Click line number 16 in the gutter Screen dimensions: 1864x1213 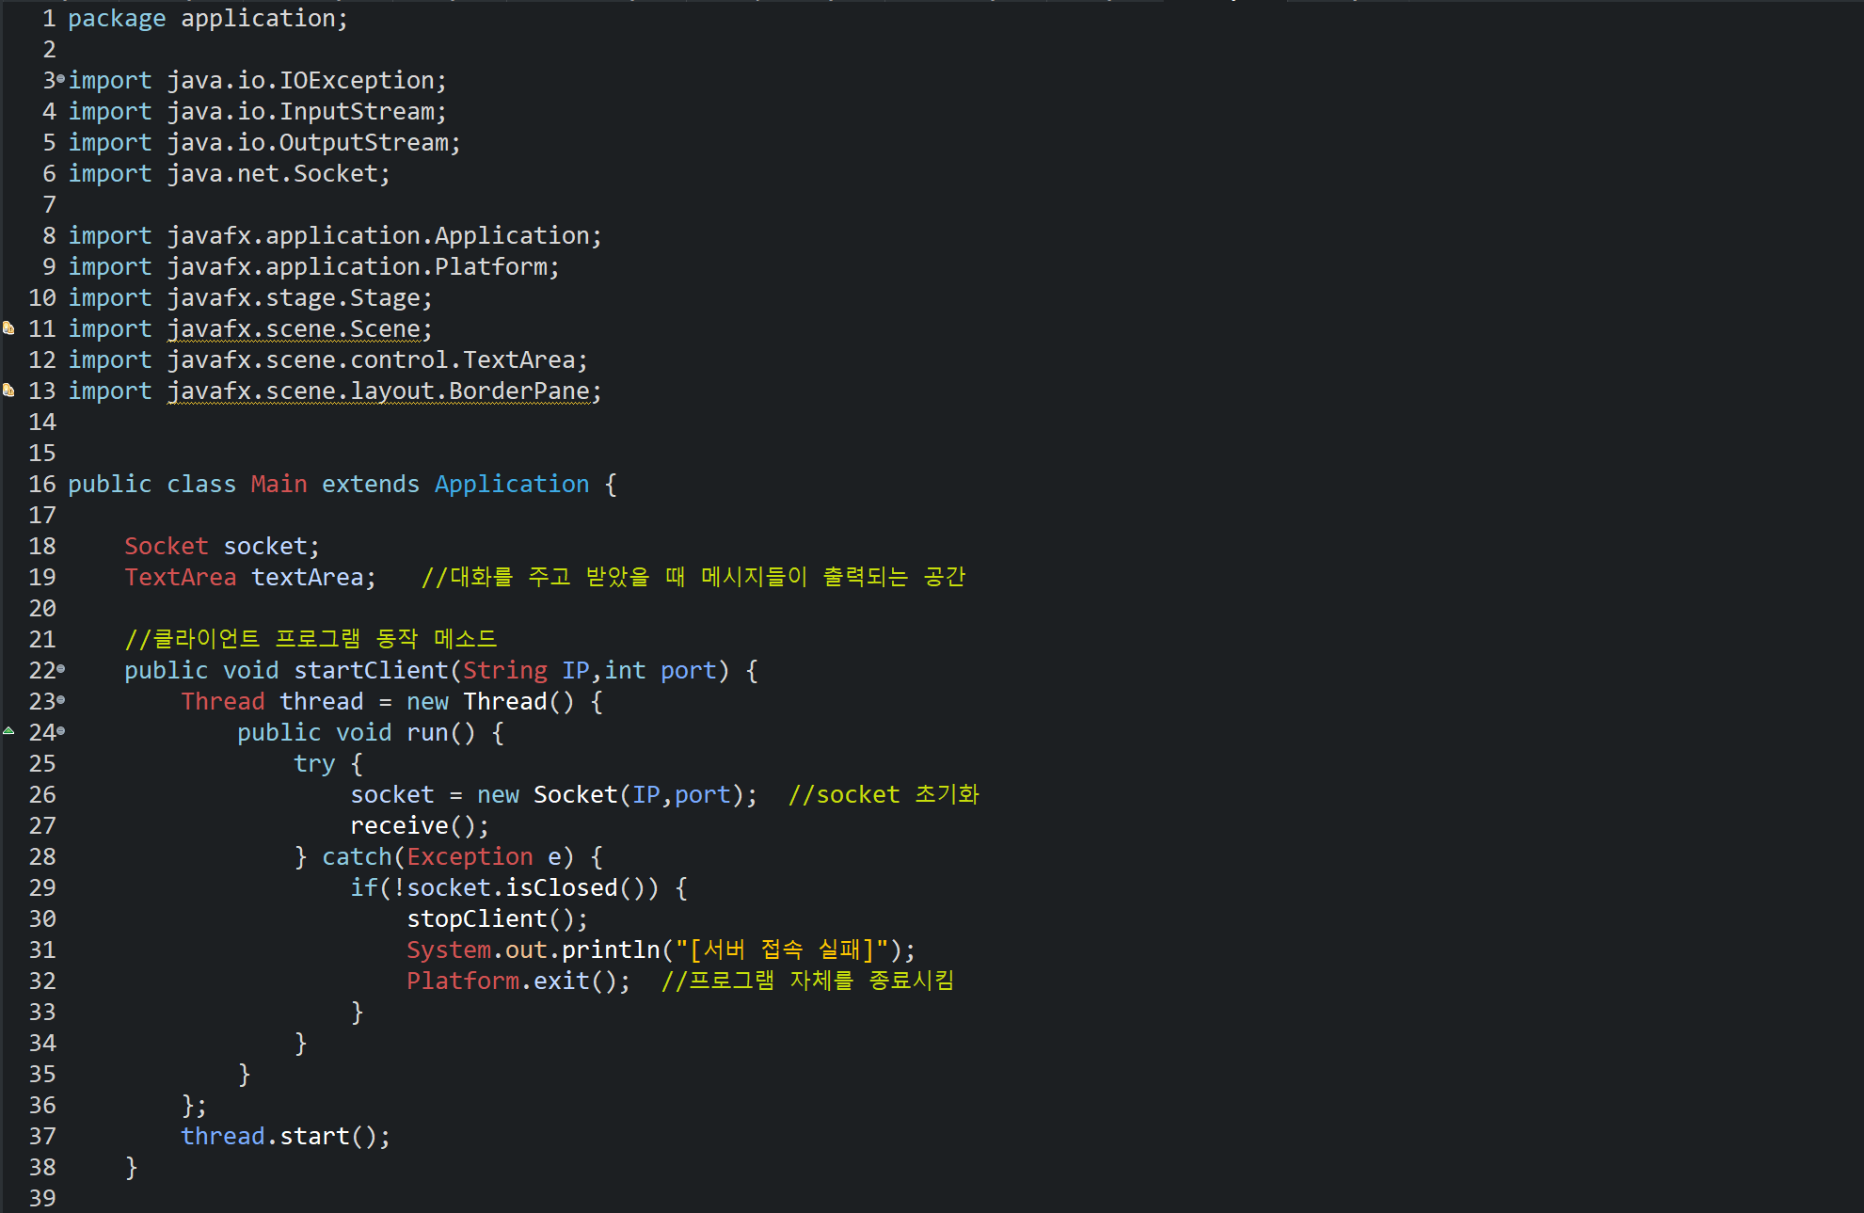[x=42, y=485]
